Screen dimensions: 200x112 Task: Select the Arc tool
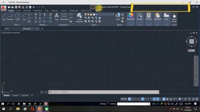click(24, 16)
